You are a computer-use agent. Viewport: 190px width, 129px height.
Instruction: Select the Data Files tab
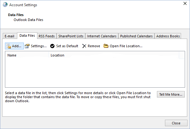click(27, 35)
